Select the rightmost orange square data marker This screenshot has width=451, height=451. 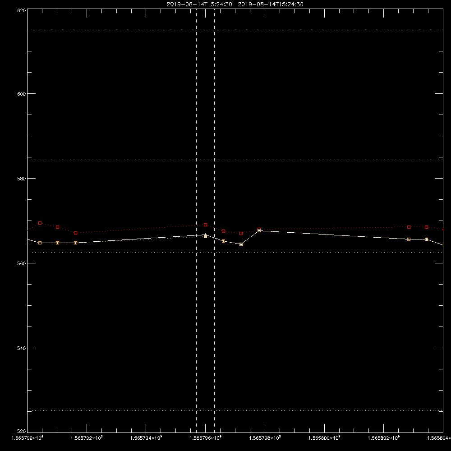click(x=427, y=239)
